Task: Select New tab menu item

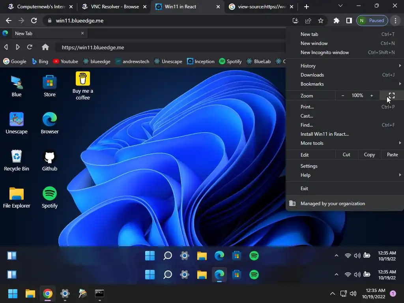Action: click(345, 34)
